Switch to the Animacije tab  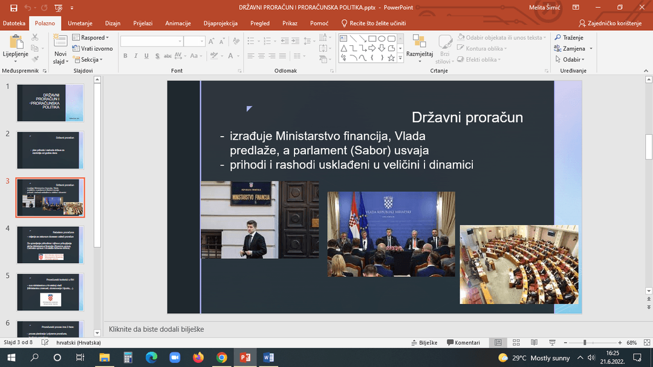[177, 23]
